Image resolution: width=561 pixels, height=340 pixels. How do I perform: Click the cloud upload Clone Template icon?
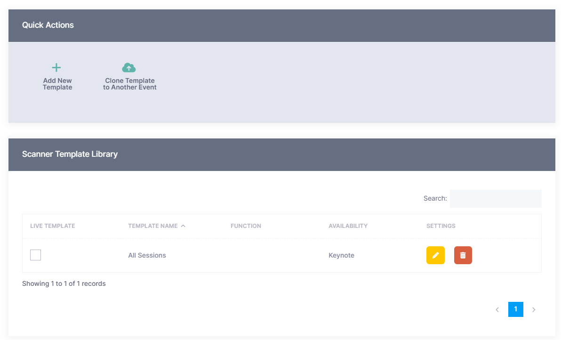click(129, 68)
